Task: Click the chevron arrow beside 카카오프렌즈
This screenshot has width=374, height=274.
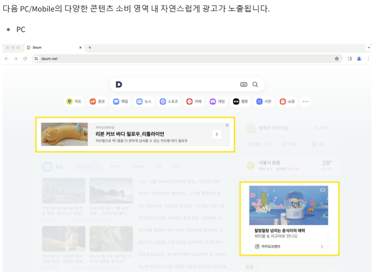Action: coord(322,246)
